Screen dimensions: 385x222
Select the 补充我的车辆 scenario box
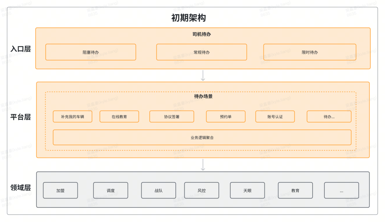(x=72, y=117)
